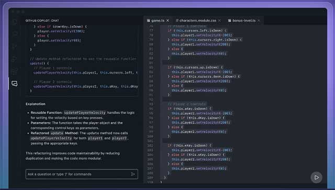The height and width of the screenshot is (190, 335).
Task: Click 'update() {' line in chat code block
Action: click(39, 63)
